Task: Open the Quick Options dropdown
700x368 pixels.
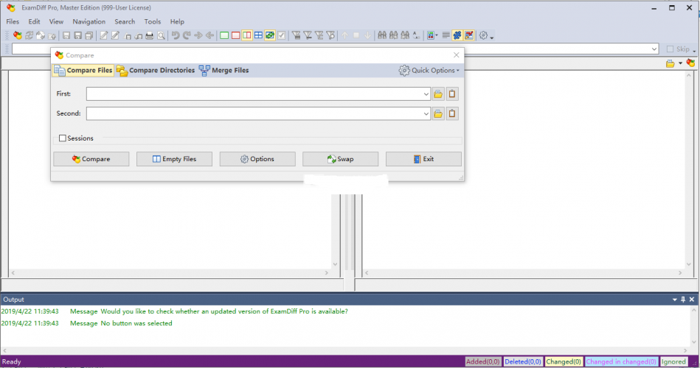Action: pos(429,71)
